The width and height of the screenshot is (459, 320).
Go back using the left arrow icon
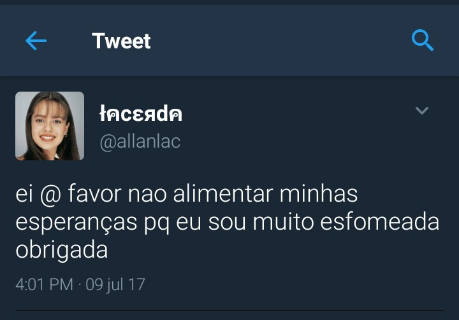point(36,41)
